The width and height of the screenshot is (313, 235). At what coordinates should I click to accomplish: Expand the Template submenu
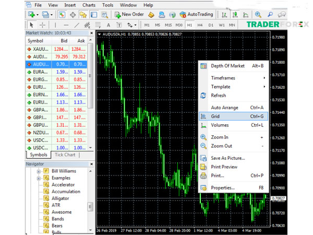point(233,87)
